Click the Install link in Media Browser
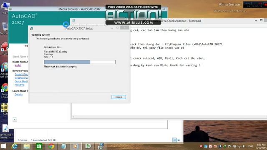 pyautogui.click(x=18, y=65)
